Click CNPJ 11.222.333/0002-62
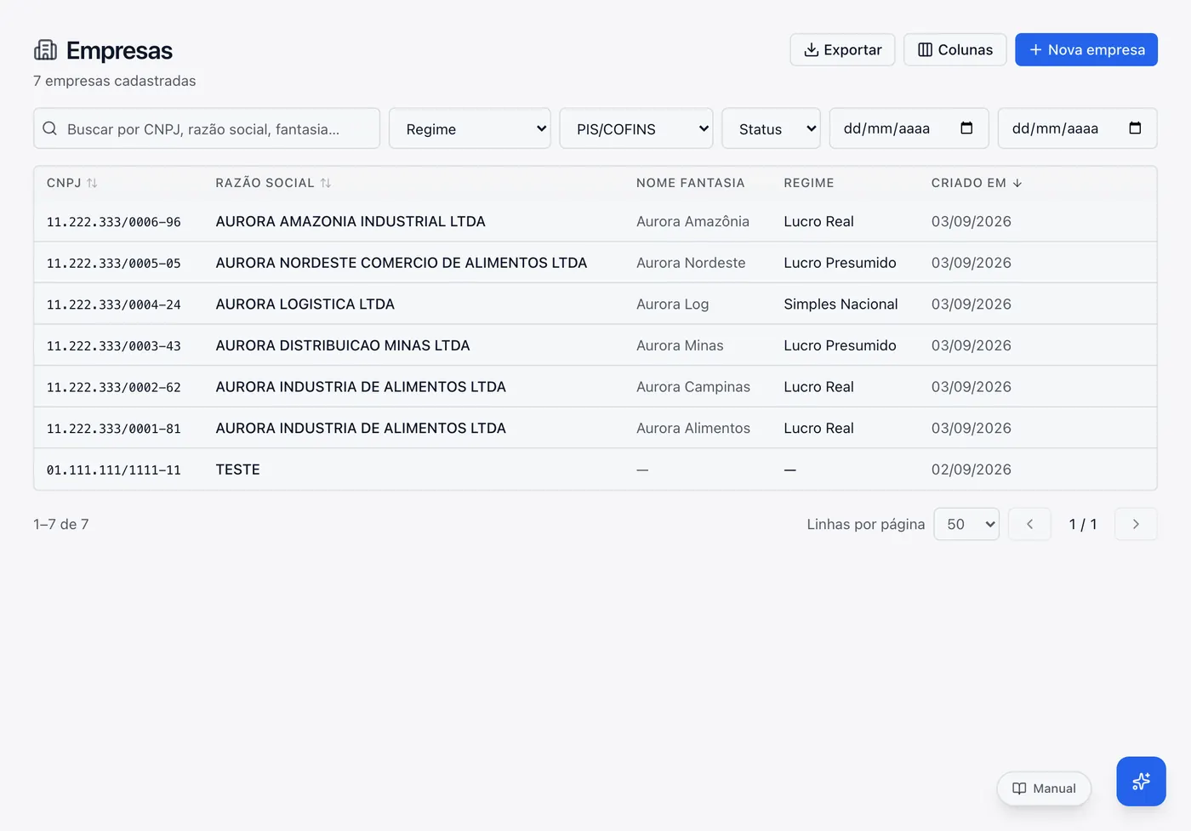 point(114,388)
